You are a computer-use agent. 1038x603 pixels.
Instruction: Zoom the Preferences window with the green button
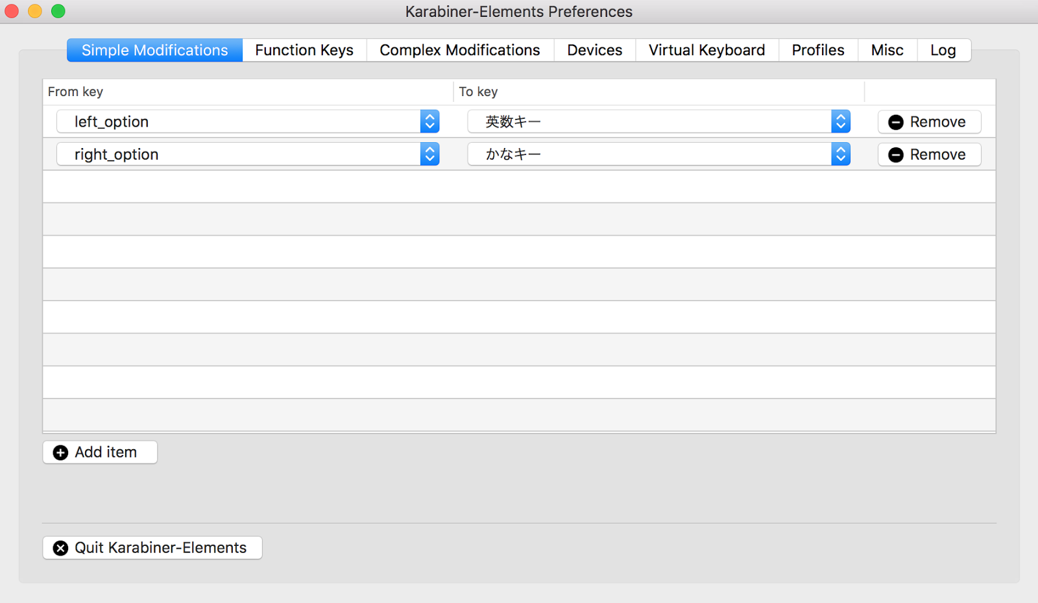(58, 11)
